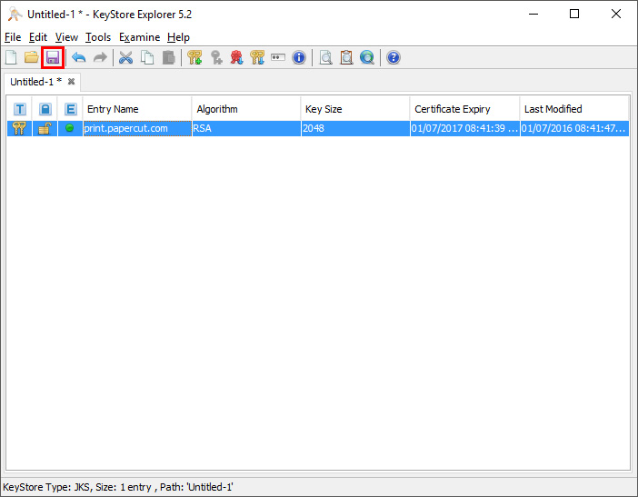The width and height of the screenshot is (638, 497).
Task: Maximize the KeyStore Explorer window
Action: (x=574, y=14)
